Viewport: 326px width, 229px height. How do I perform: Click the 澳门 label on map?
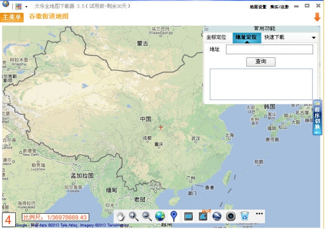[x=192, y=193]
